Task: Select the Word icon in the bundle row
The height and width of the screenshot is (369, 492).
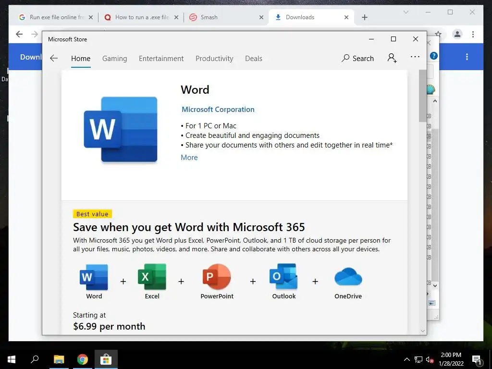Action: pyautogui.click(x=94, y=277)
